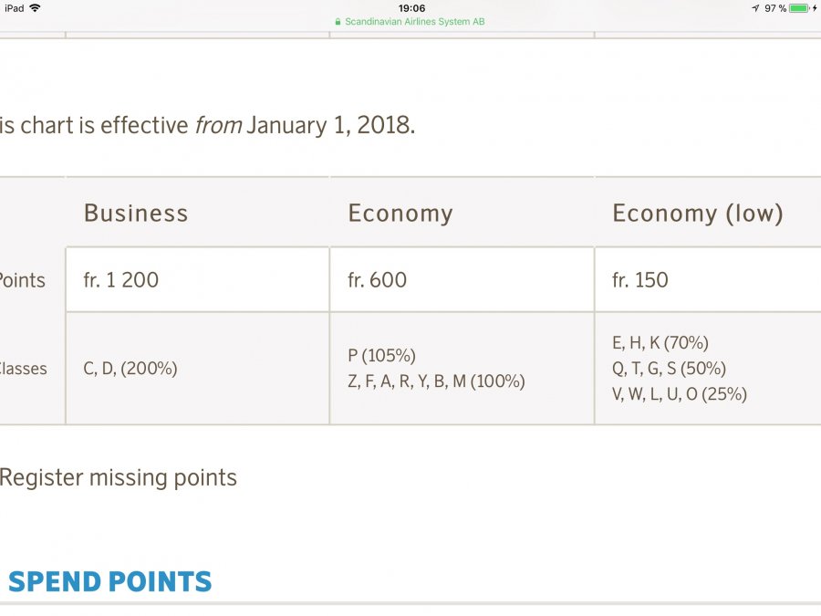This screenshot has height=616, width=821.
Task: Open the Register missing points link
Action: click(x=118, y=477)
